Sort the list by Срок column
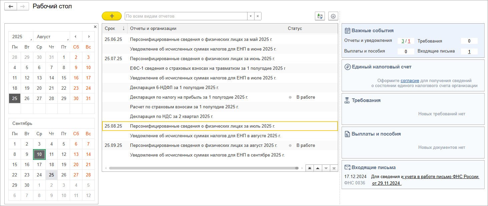The image size is (488, 206). [x=114, y=28]
